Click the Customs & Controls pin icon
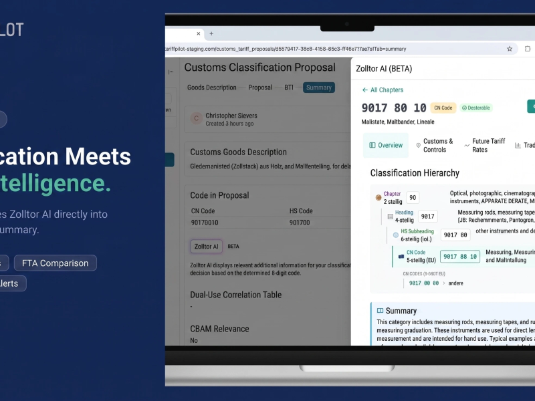Viewport: 535px width, 401px height. point(419,146)
